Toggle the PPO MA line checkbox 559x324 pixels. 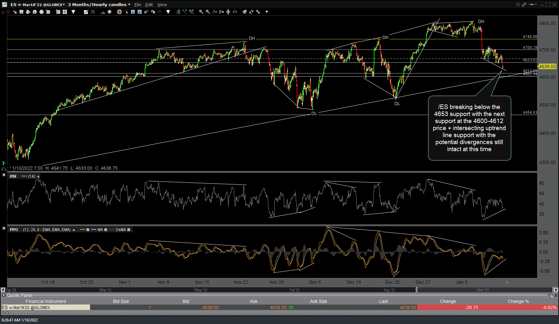[106, 230]
